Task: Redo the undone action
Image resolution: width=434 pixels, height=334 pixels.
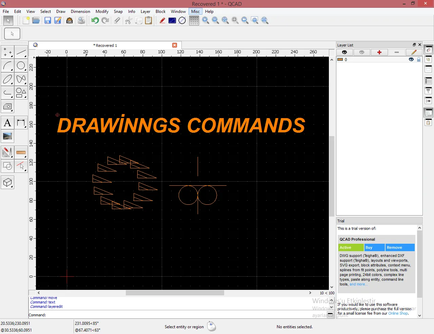Action: tap(105, 20)
